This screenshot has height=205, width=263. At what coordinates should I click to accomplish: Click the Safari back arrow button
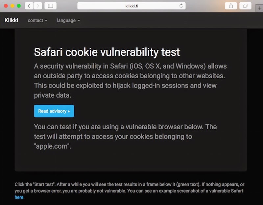29,6
